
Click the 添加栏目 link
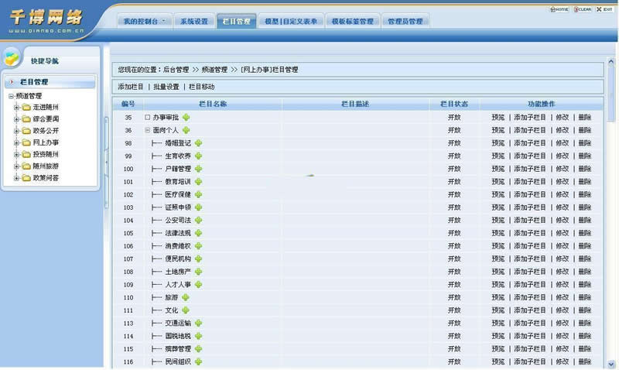click(130, 87)
